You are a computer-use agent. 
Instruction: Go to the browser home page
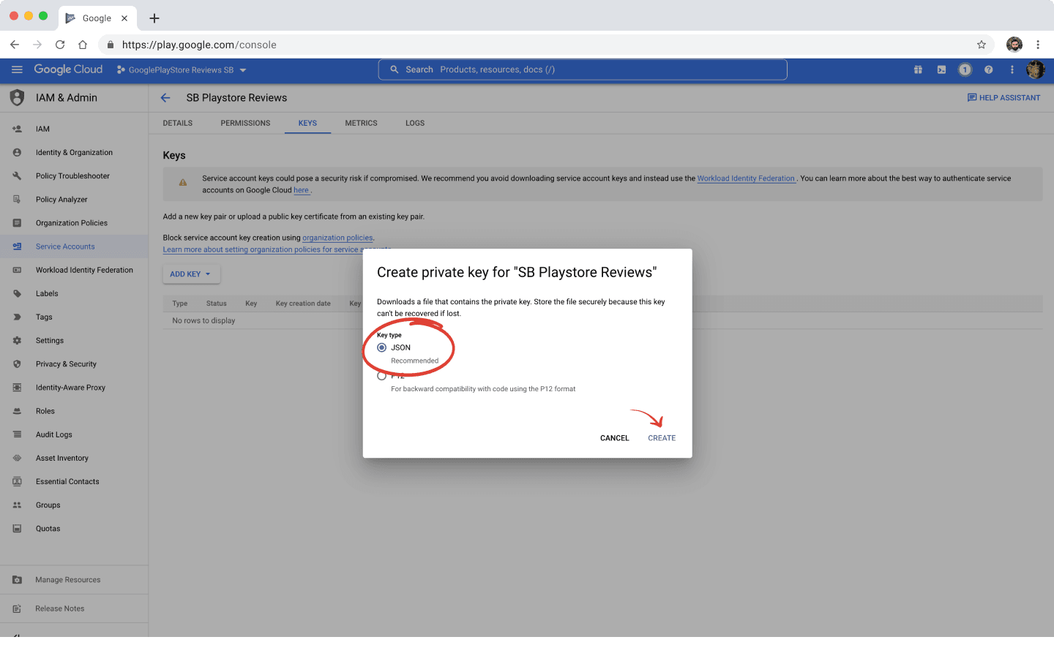tap(83, 45)
